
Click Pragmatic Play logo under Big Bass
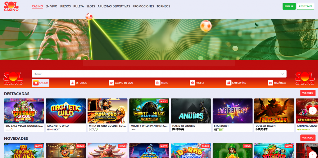coord(9,129)
